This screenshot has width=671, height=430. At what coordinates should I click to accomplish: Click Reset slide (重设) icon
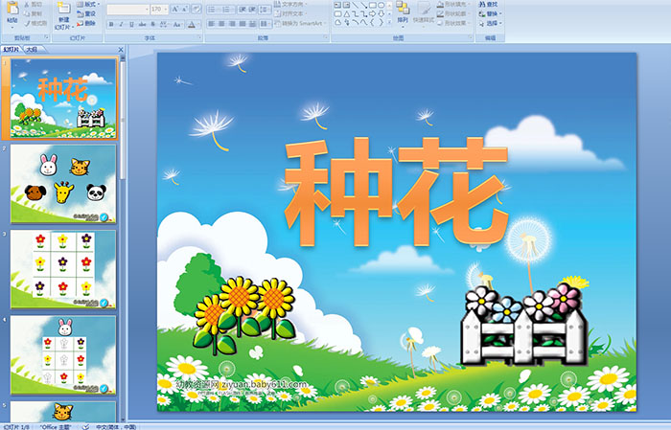(x=80, y=13)
